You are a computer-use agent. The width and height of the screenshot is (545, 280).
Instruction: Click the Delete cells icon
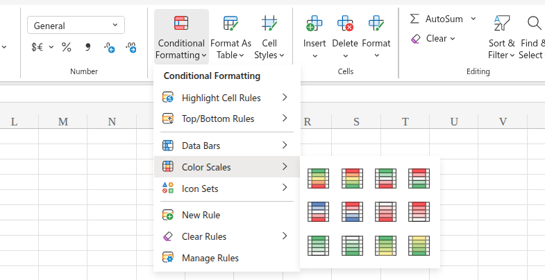coord(345,37)
